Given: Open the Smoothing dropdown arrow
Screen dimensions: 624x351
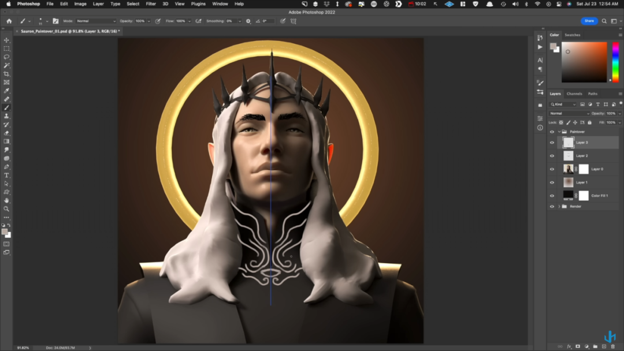Looking at the screenshot, I should [240, 21].
